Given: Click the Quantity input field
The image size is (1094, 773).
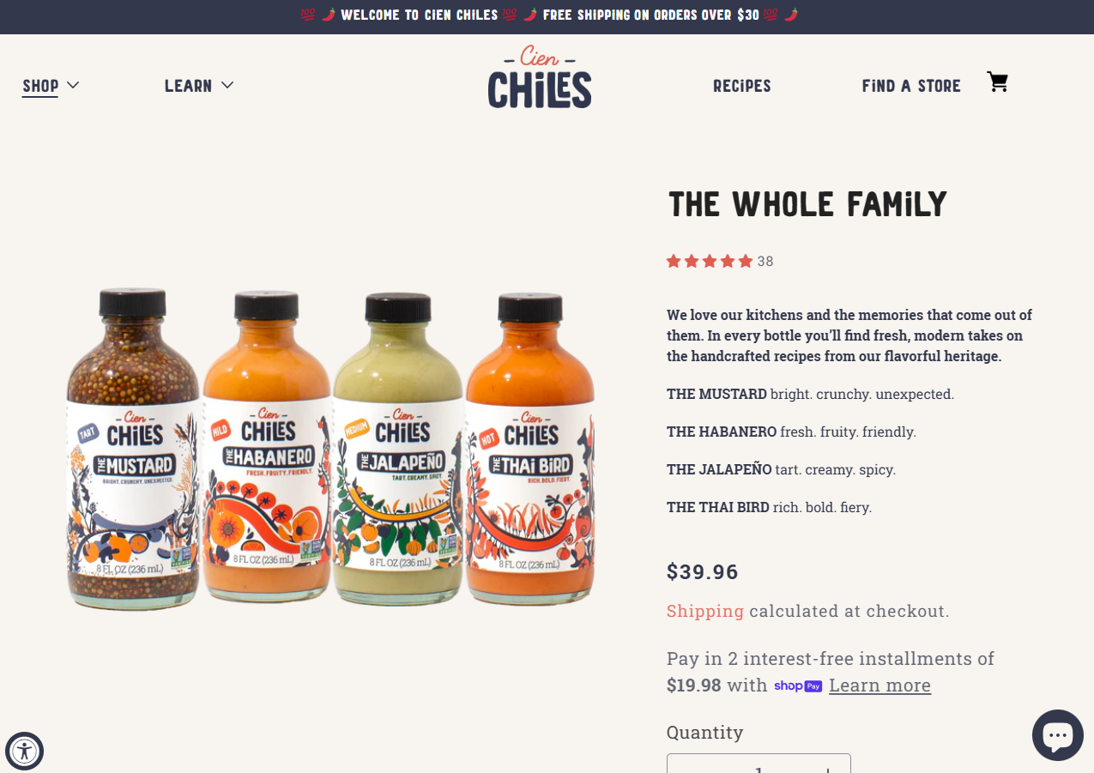Looking at the screenshot, I should click(x=759, y=764).
